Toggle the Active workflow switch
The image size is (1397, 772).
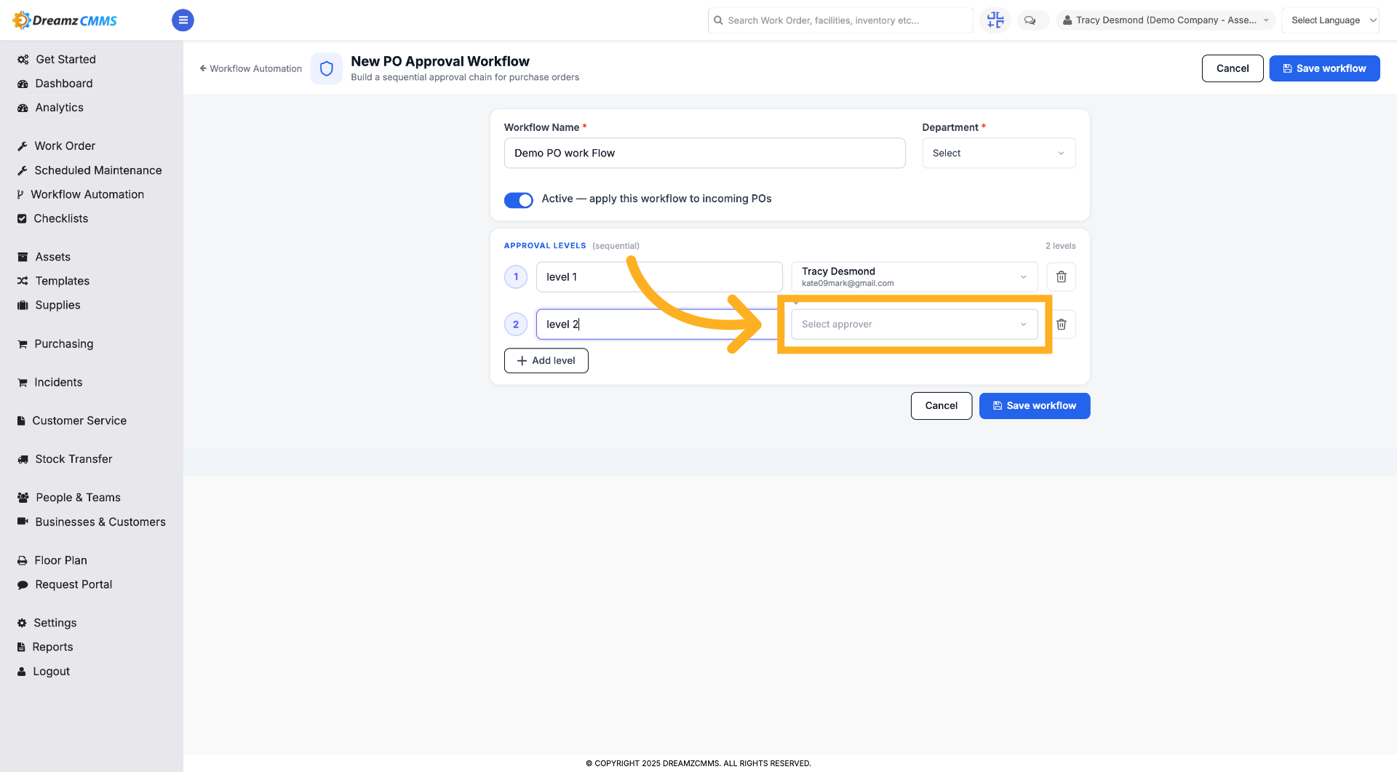[x=519, y=200]
